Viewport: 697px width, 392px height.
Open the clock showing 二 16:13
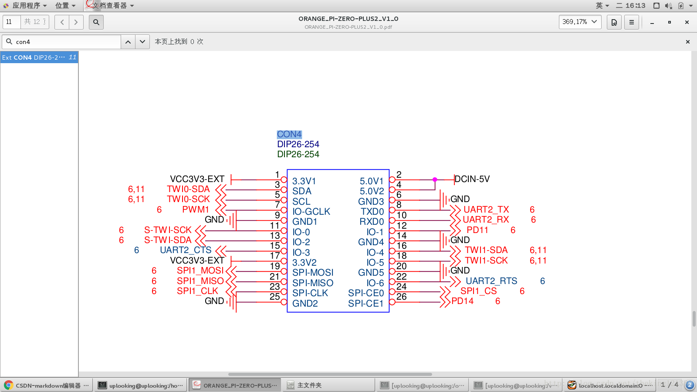point(631,6)
